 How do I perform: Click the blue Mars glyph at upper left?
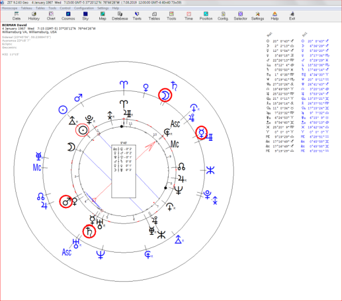tap(78, 97)
